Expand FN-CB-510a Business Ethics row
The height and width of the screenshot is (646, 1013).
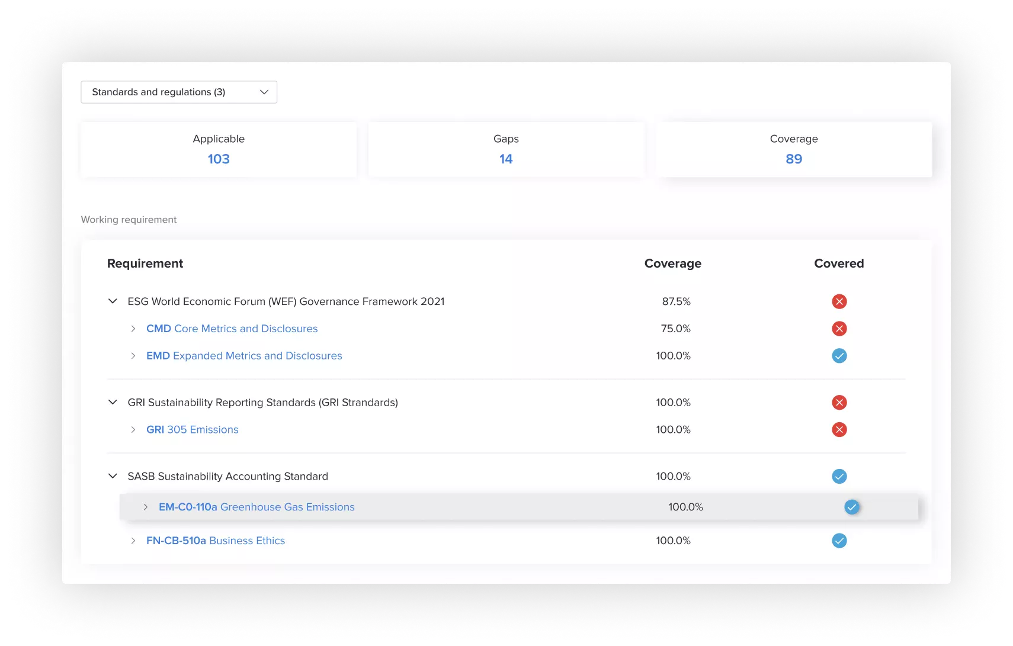133,541
